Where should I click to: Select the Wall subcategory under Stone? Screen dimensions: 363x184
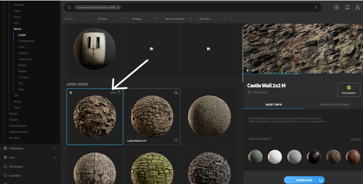pyautogui.click(x=21, y=89)
